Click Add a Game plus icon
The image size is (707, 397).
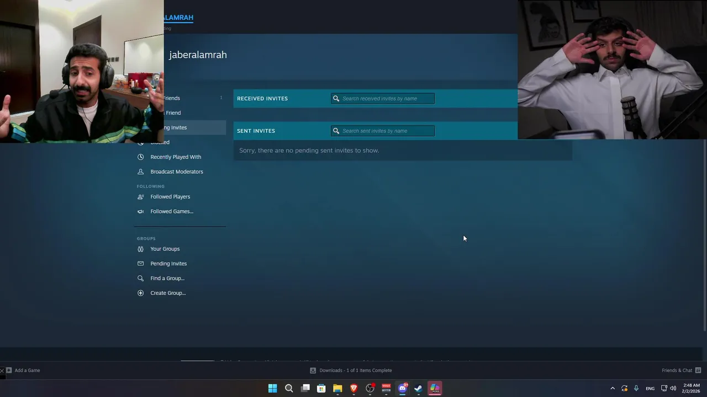coord(8,371)
